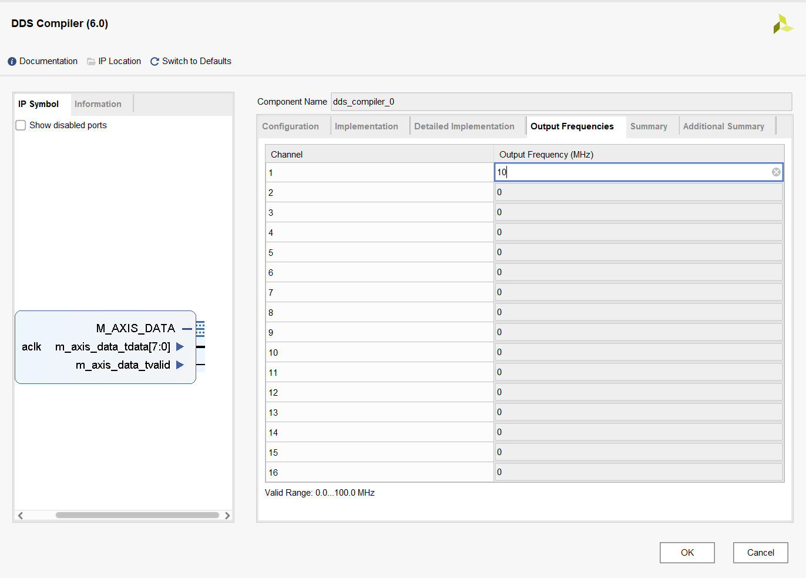The width and height of the screenshot is (806, 578).
Task: Click the IP Location link text
Action: (x=120, y=61)
